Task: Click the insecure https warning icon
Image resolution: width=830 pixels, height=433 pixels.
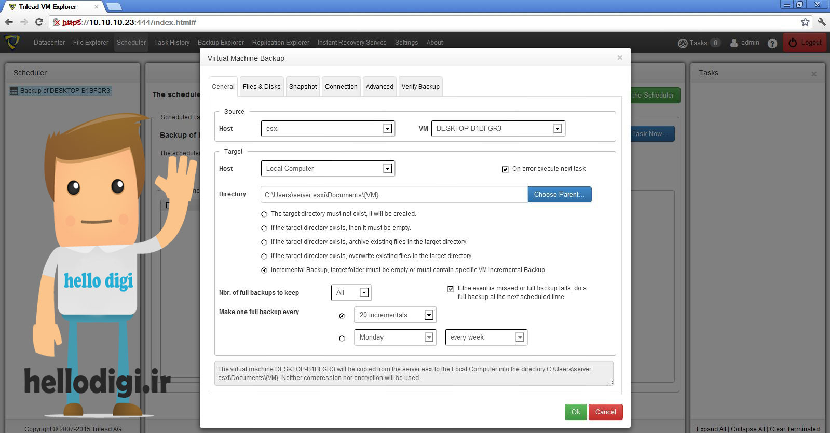Action: pos(57,22)
